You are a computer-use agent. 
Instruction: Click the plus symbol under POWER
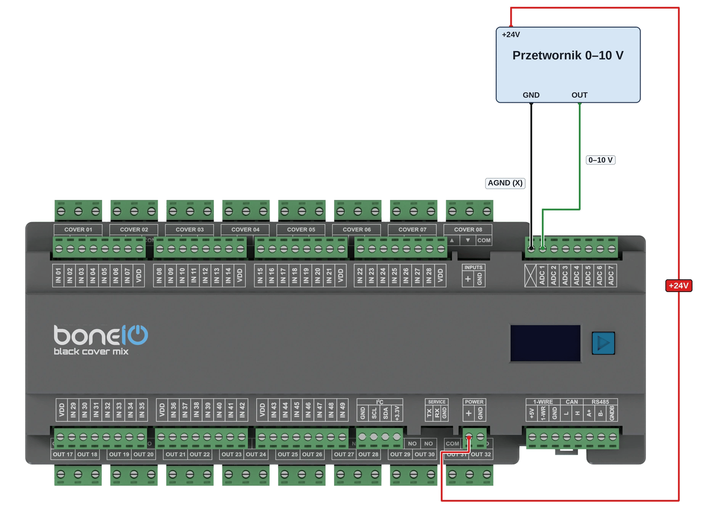coord(469,413)
